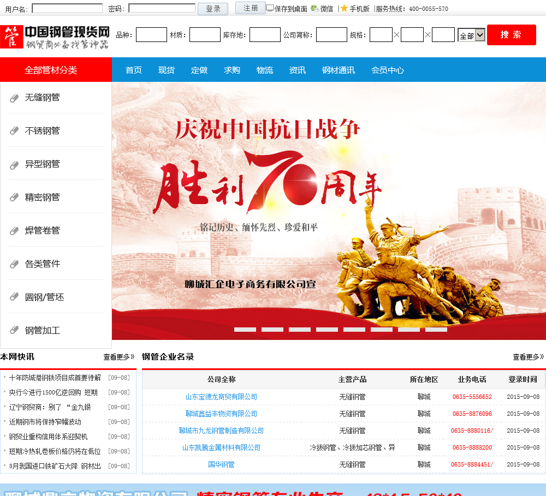The height and width of the screenshot is (496, 546).
Task: Click the 登录 button
Action: pos(213,9)
